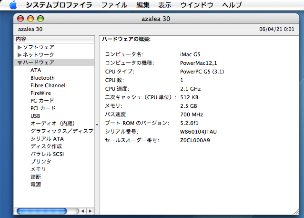This screenshot has height=218, width=304.
Task: Open the 表示 menu
Action: click(165, 5)
